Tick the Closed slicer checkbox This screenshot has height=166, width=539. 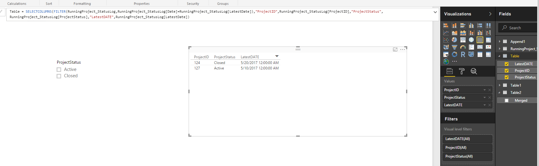click(59, 76)
